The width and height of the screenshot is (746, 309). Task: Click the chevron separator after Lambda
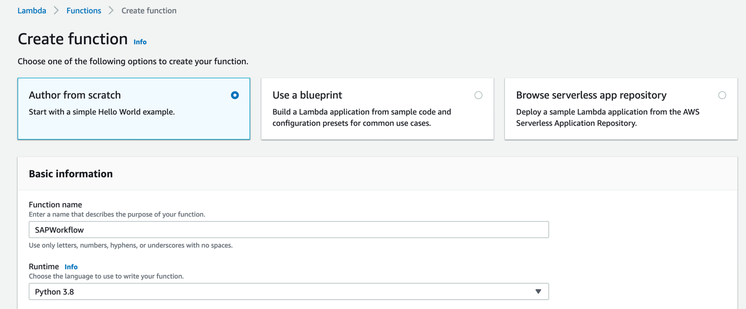tap(56, 10)
